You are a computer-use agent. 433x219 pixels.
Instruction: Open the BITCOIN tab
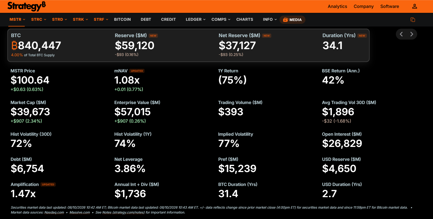(x=122, y=19)
